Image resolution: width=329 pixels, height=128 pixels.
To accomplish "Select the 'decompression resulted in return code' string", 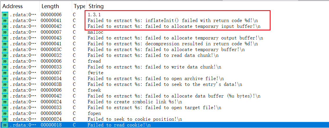I will click(173, 44).
